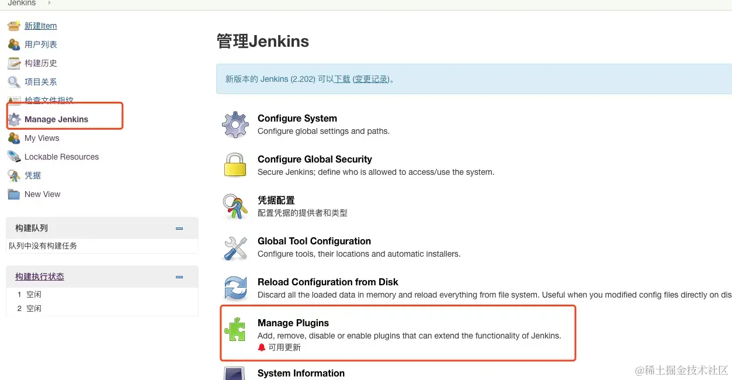
Task: Click the New View folder icon
Action: (14, 194)
